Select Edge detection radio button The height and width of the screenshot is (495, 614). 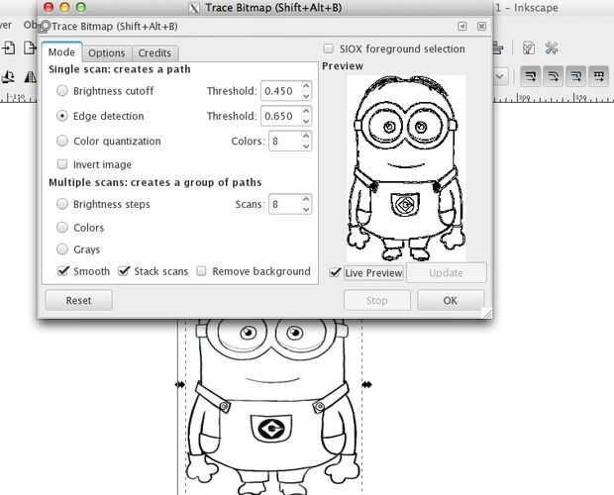[x=62, y=116]
